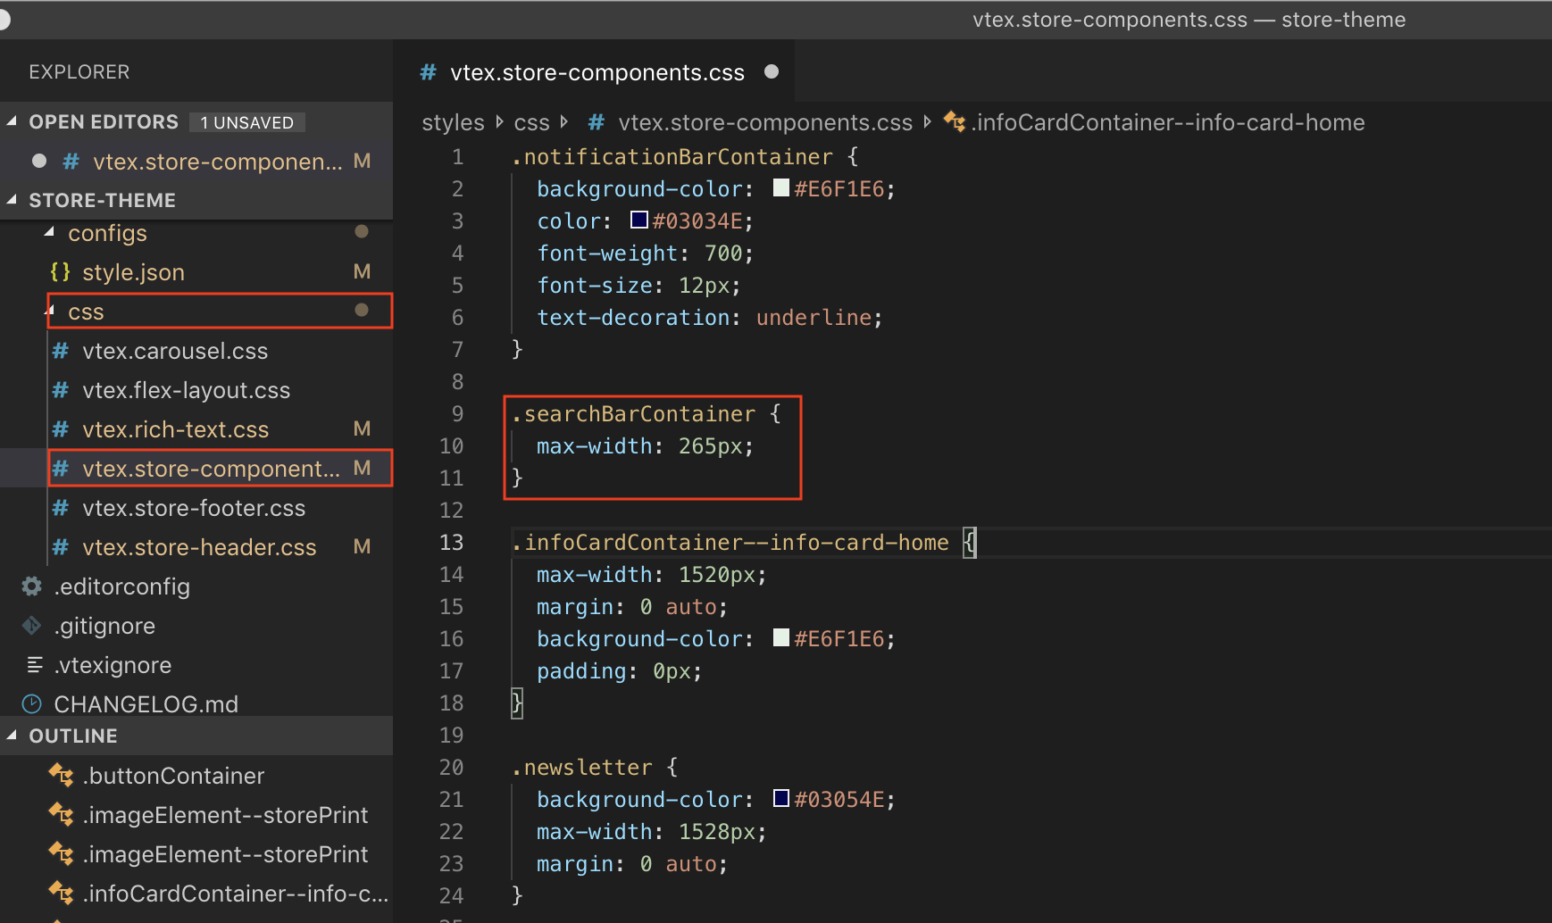Screen dimensions: 1552x923
Task: Click the #E6F1E6 color swatch on line 2
Action: [781, 187]
